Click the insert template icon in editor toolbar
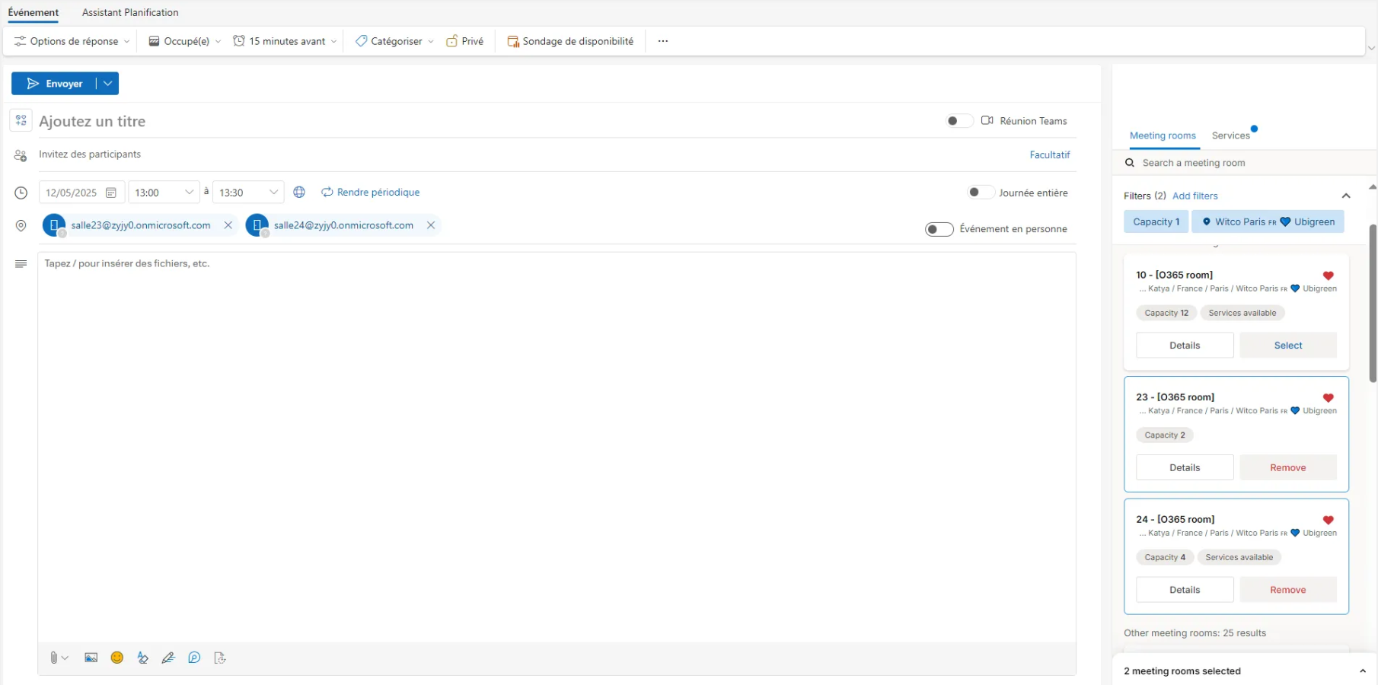 220,658
